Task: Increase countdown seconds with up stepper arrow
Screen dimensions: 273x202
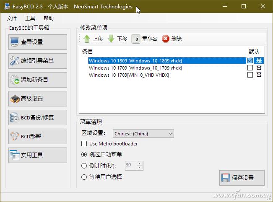Action: point(139,164)
